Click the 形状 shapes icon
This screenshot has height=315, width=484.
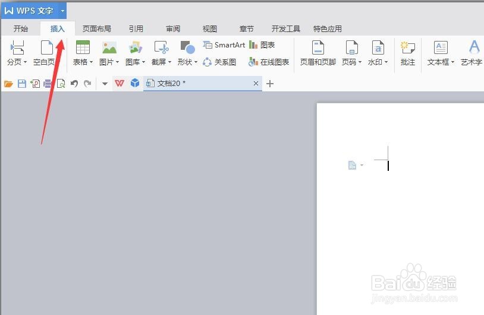pyautogui.click(x=188, y=47)
